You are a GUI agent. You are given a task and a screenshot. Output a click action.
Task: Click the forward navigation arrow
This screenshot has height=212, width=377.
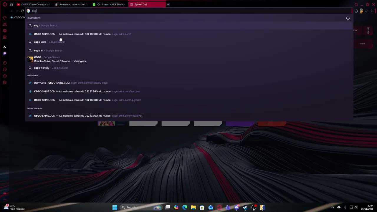coord(17,11)
